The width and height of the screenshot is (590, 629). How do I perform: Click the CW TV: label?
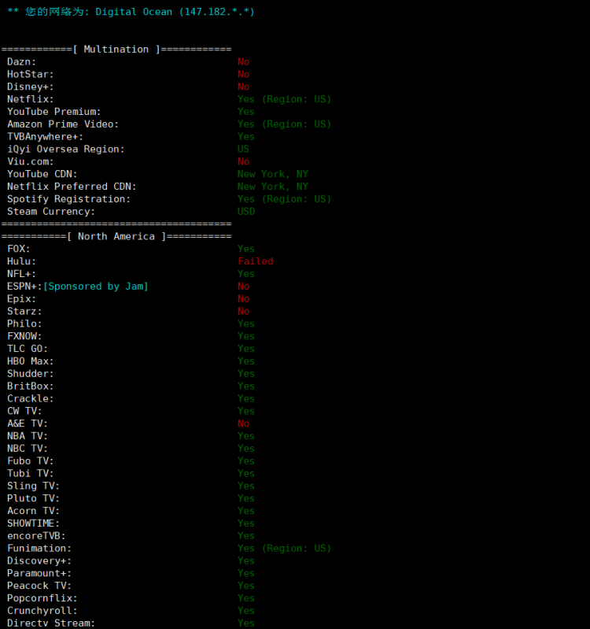25,411
